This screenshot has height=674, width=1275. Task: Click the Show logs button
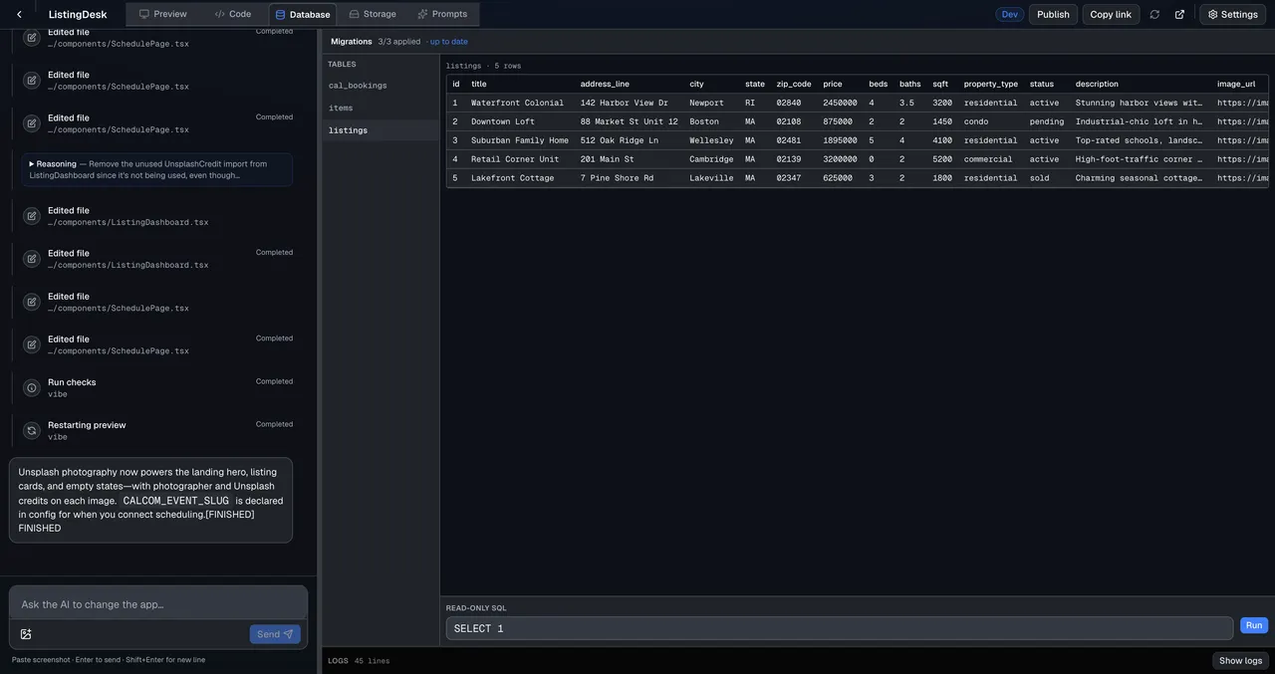(1240, 661)
